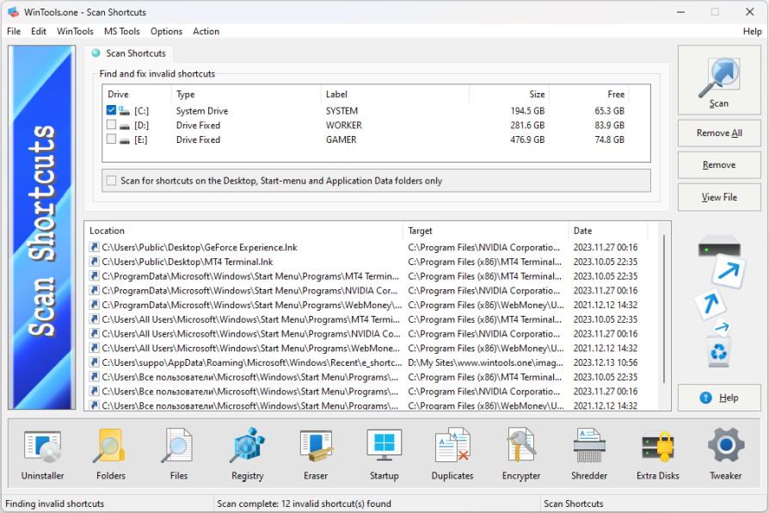Open the Action menu
Screen dimensions: 769x513
pyautogui.click(x=206, y=32)
